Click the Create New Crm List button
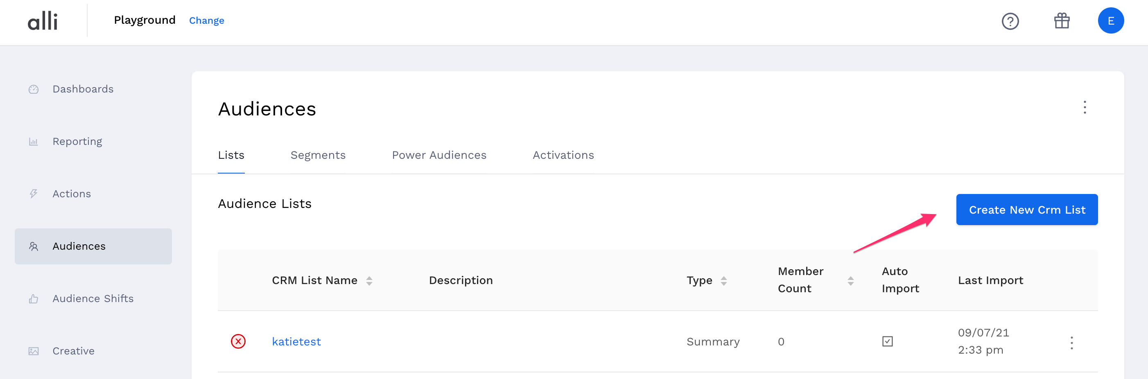The width and height of the screenshot is (1148, 379). [1026, 209]
